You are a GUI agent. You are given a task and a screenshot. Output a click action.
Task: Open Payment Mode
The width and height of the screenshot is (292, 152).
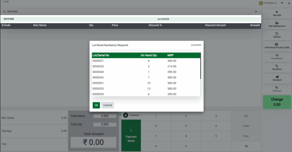tap(131, 136)
